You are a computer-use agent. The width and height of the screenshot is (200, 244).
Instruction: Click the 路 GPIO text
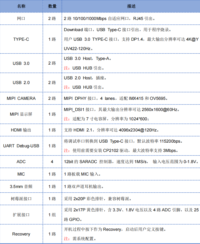click(73, 219)
